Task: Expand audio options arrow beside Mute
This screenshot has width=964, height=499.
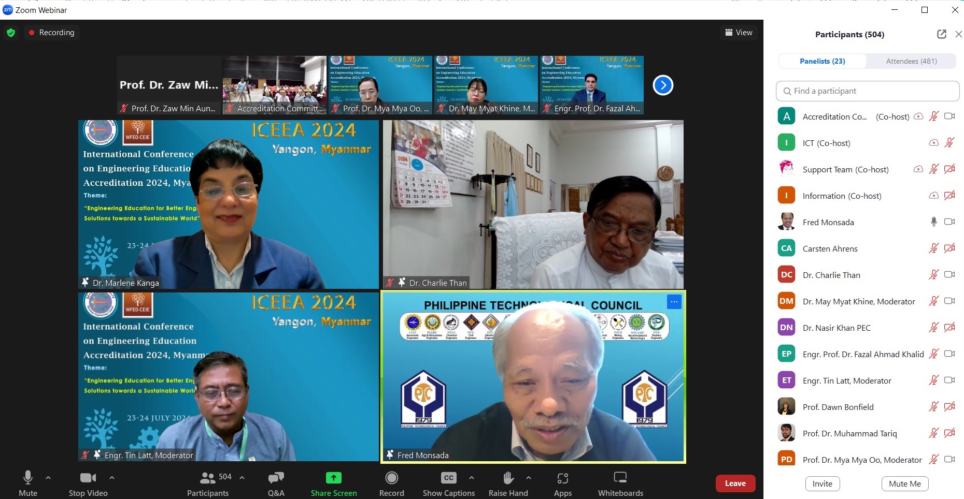Action: pyautogui.click(x=48, y=478)
